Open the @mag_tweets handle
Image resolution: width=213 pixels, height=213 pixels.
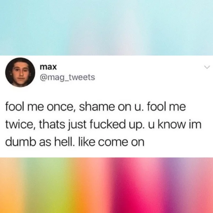coord(67,77)
